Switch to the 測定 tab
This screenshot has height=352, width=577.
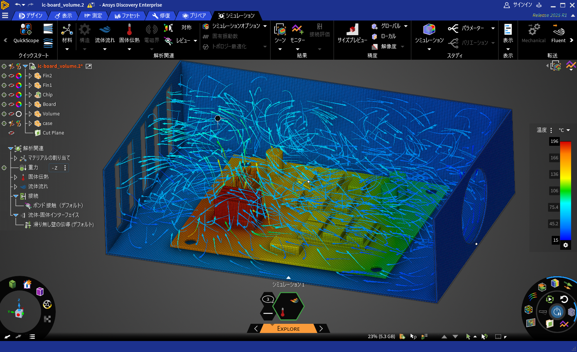coord(93,16)
